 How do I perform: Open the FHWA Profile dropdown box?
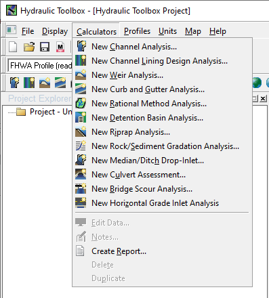[x=40, y=66]
